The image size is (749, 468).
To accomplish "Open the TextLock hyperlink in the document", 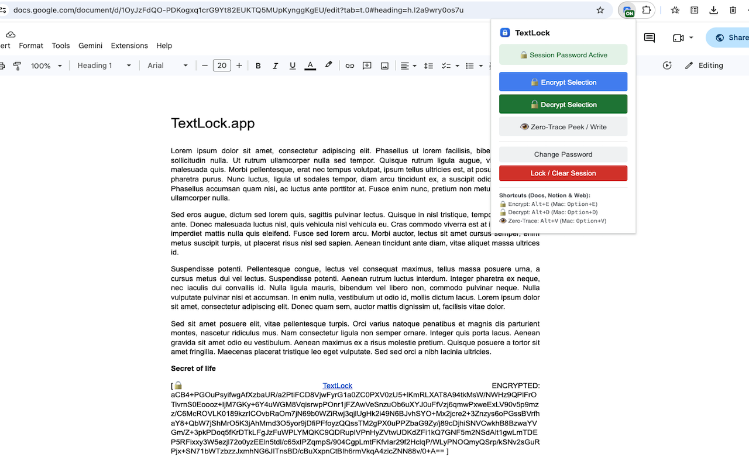I will pyautogui.click(x=337, y=386).
